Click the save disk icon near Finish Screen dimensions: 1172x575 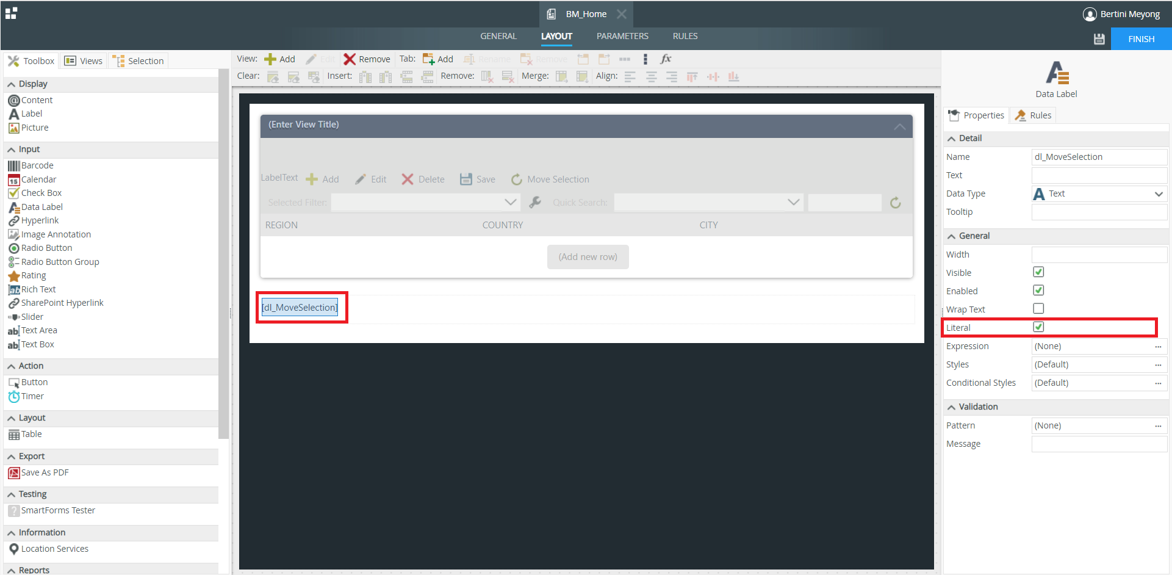(x=1099, y=39)
